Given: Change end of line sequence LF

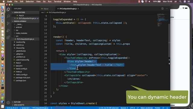Looking at the screenshot, I should pyautogui.click(x=138, y=108).
